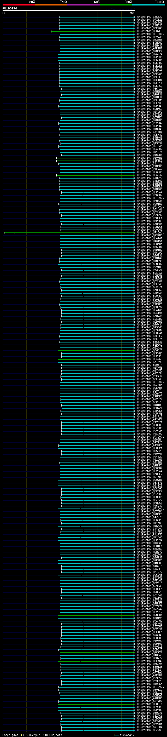Viewport: 167px width, 737px height.
Task: Select label UniRef100_Q10NA1
Action: [x=150, y=158]
